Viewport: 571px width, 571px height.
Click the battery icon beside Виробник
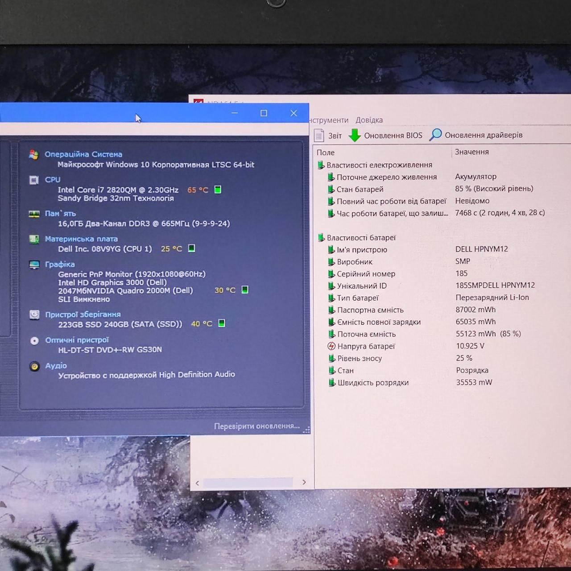(331, 262)
